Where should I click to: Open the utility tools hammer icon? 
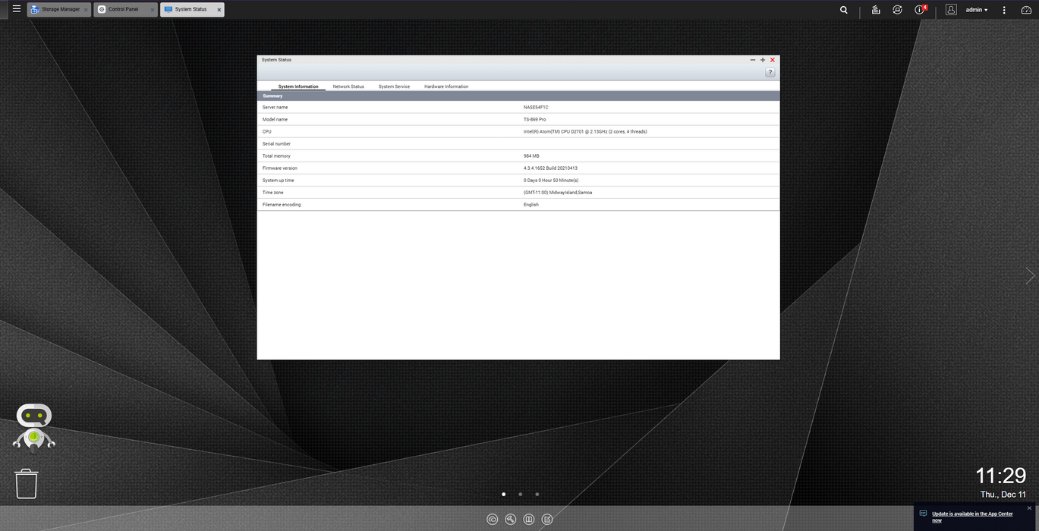pyautogui.click(x=511, y=520)
